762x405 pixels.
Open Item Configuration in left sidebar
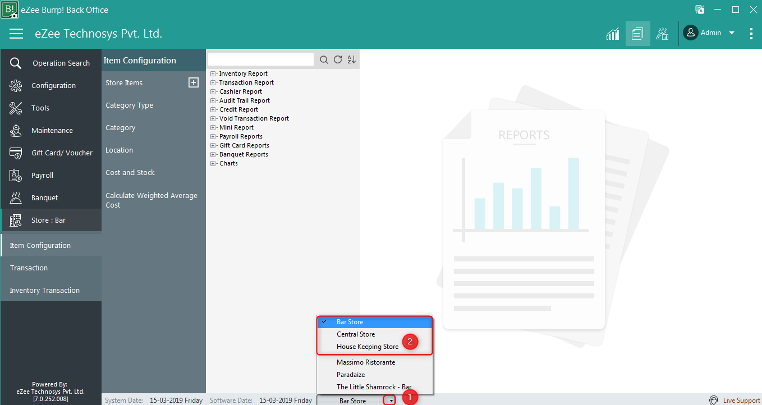point(51,245)
